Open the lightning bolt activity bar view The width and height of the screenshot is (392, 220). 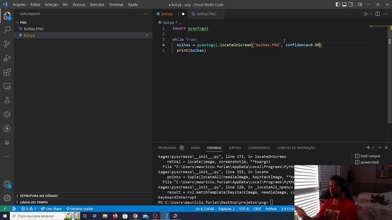point(7,128)
